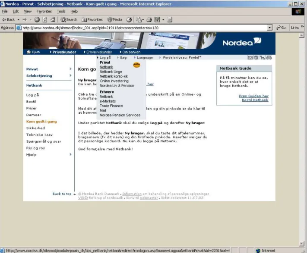Open the History toolbar icon
307x253 pixels.
pyautogui.click(x=129, y=19)
